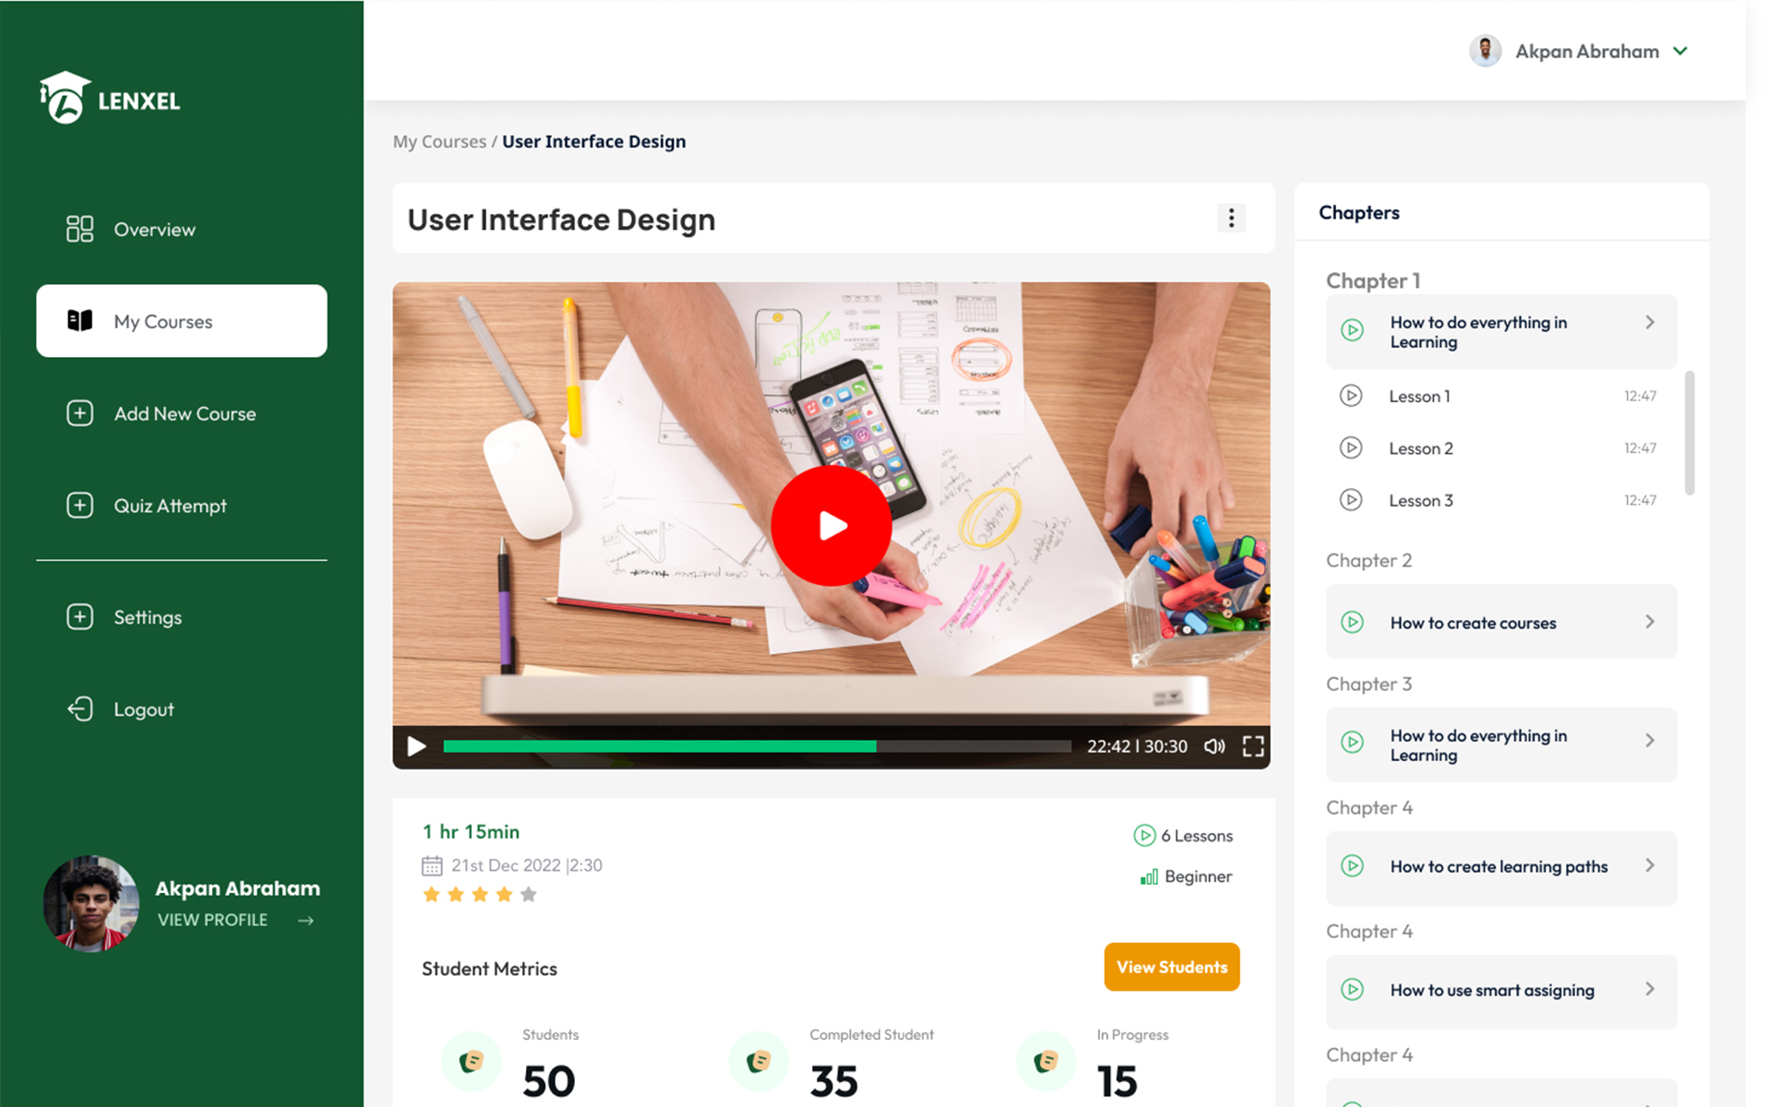Click the View Students button

click(x=1171, y=967)
